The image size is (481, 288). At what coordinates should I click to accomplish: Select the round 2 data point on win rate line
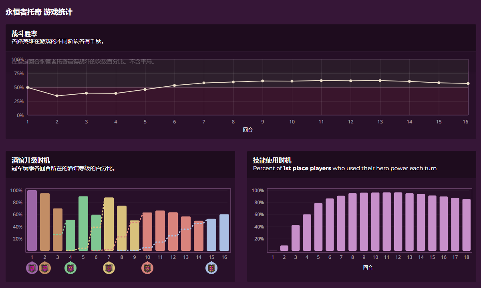click(57, 96)
